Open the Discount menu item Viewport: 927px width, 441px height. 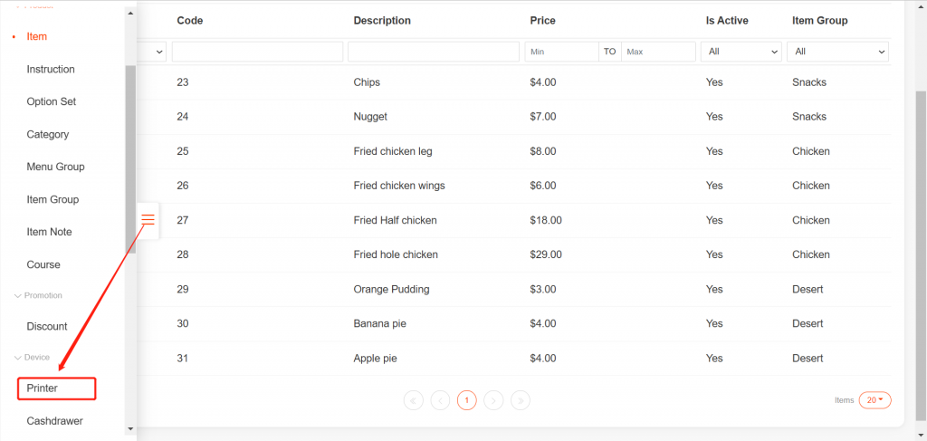pos(47,326)
